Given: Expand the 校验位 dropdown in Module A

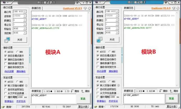Looking at the screenshot, I should 20,28.
